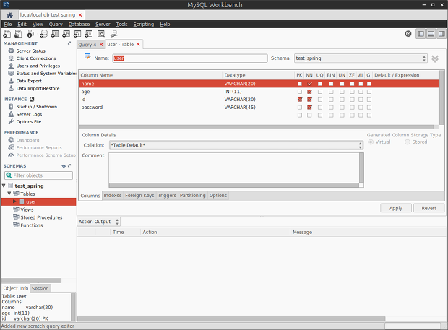
Task: Click the Comment text area
Action: point(234,168)
